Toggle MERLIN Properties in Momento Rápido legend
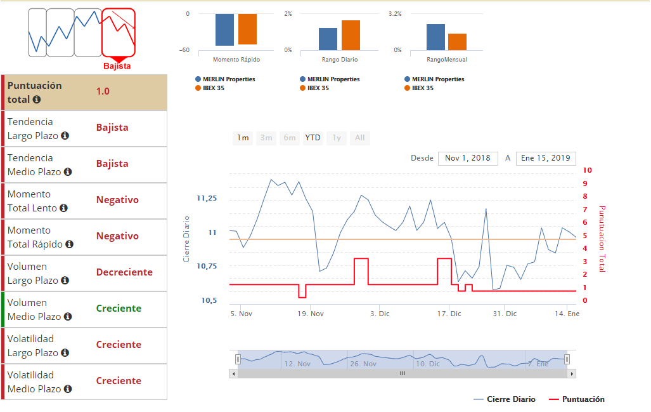The image size is (651, 412). 226,79
